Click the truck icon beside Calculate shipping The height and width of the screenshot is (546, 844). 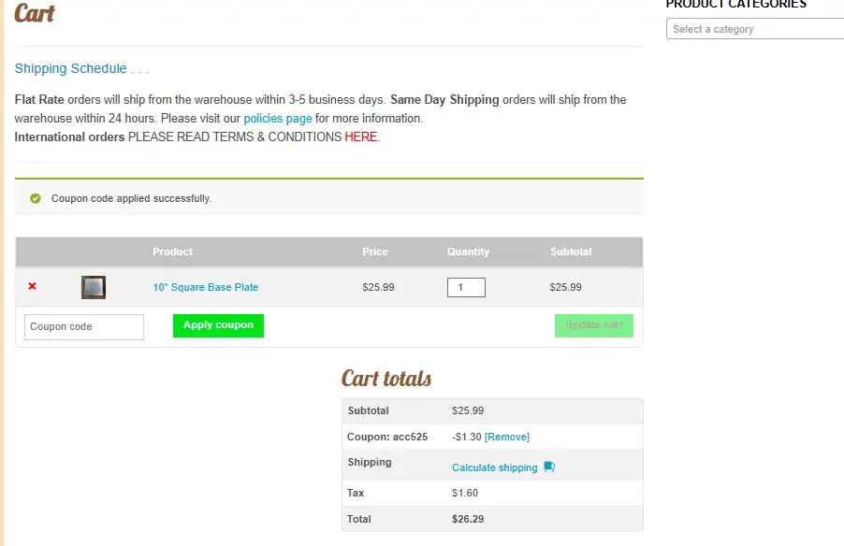pos(549,467)
